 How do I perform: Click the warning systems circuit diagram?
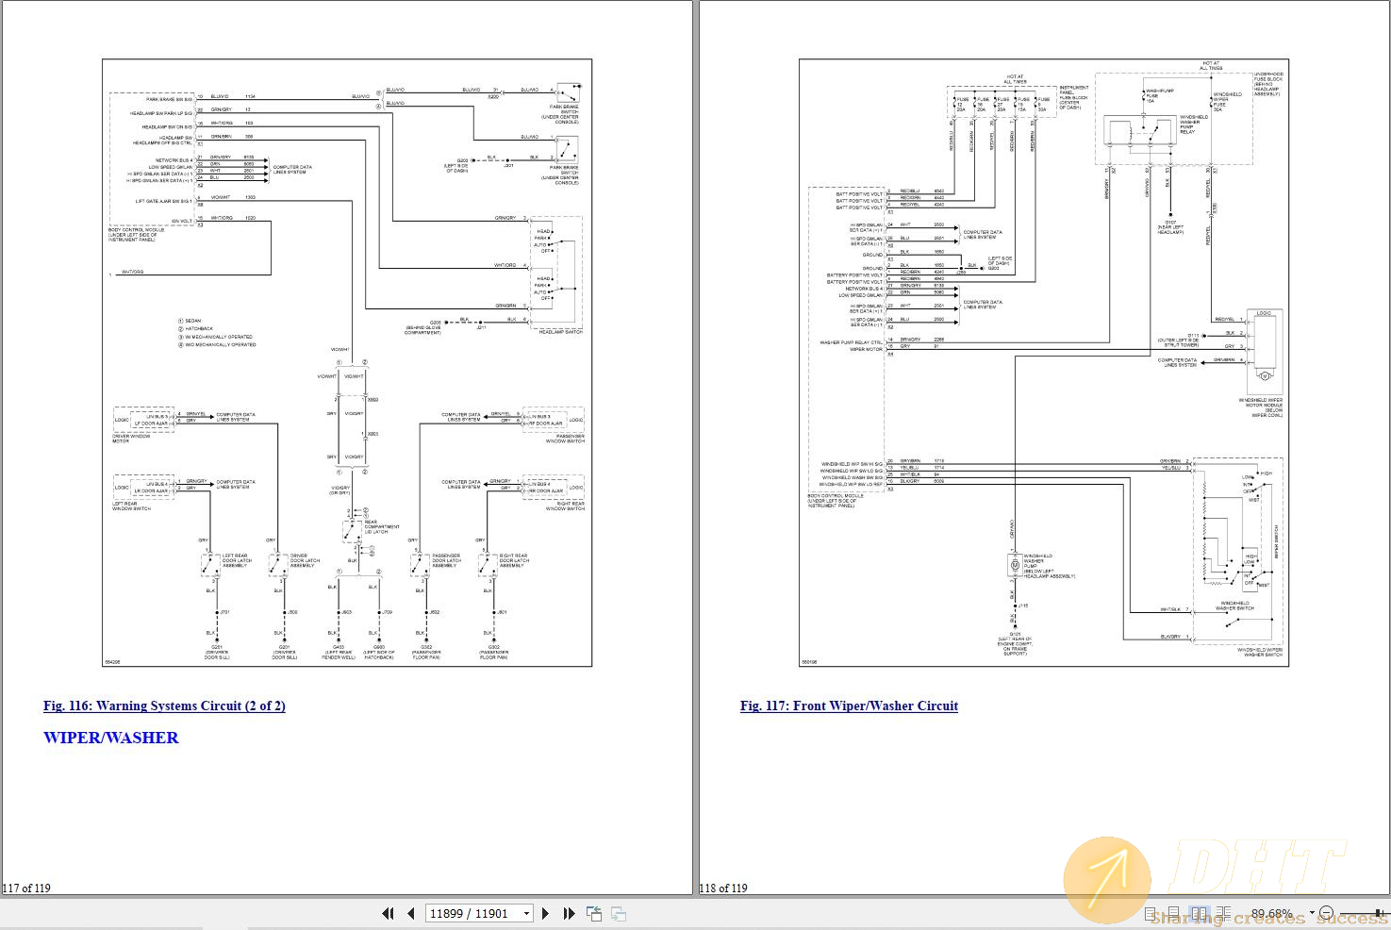tap(347, 363)
